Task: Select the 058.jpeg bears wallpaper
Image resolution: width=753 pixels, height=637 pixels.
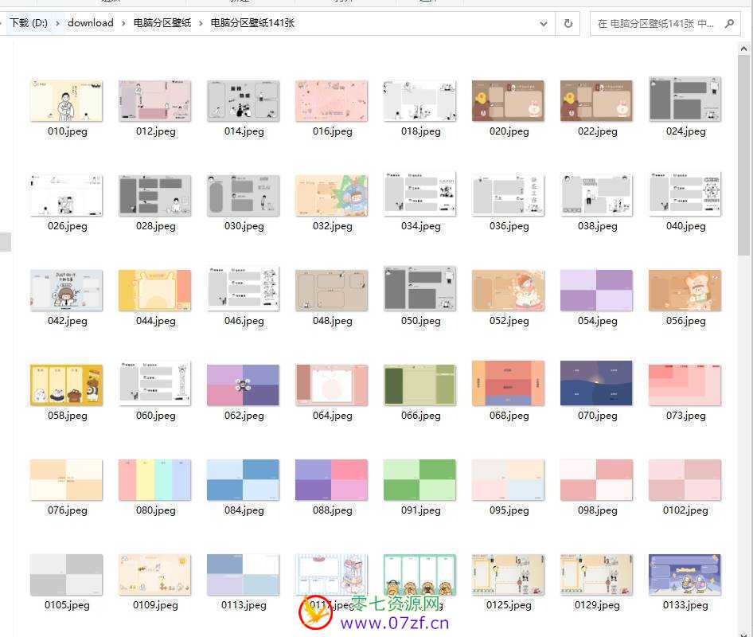Action: (x=66, y=385)
